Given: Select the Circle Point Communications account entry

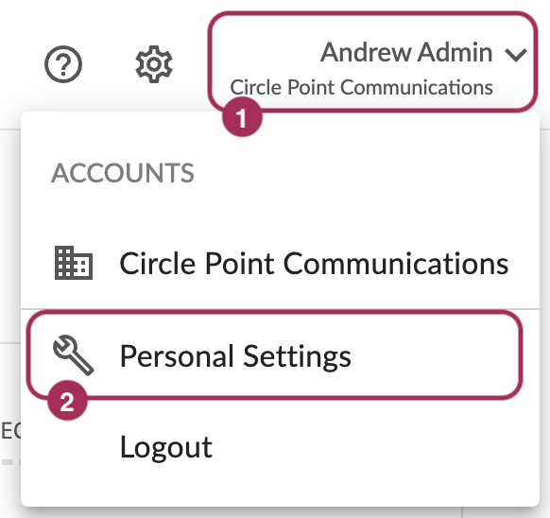Looking at the screenshot, I should (280, 263).
